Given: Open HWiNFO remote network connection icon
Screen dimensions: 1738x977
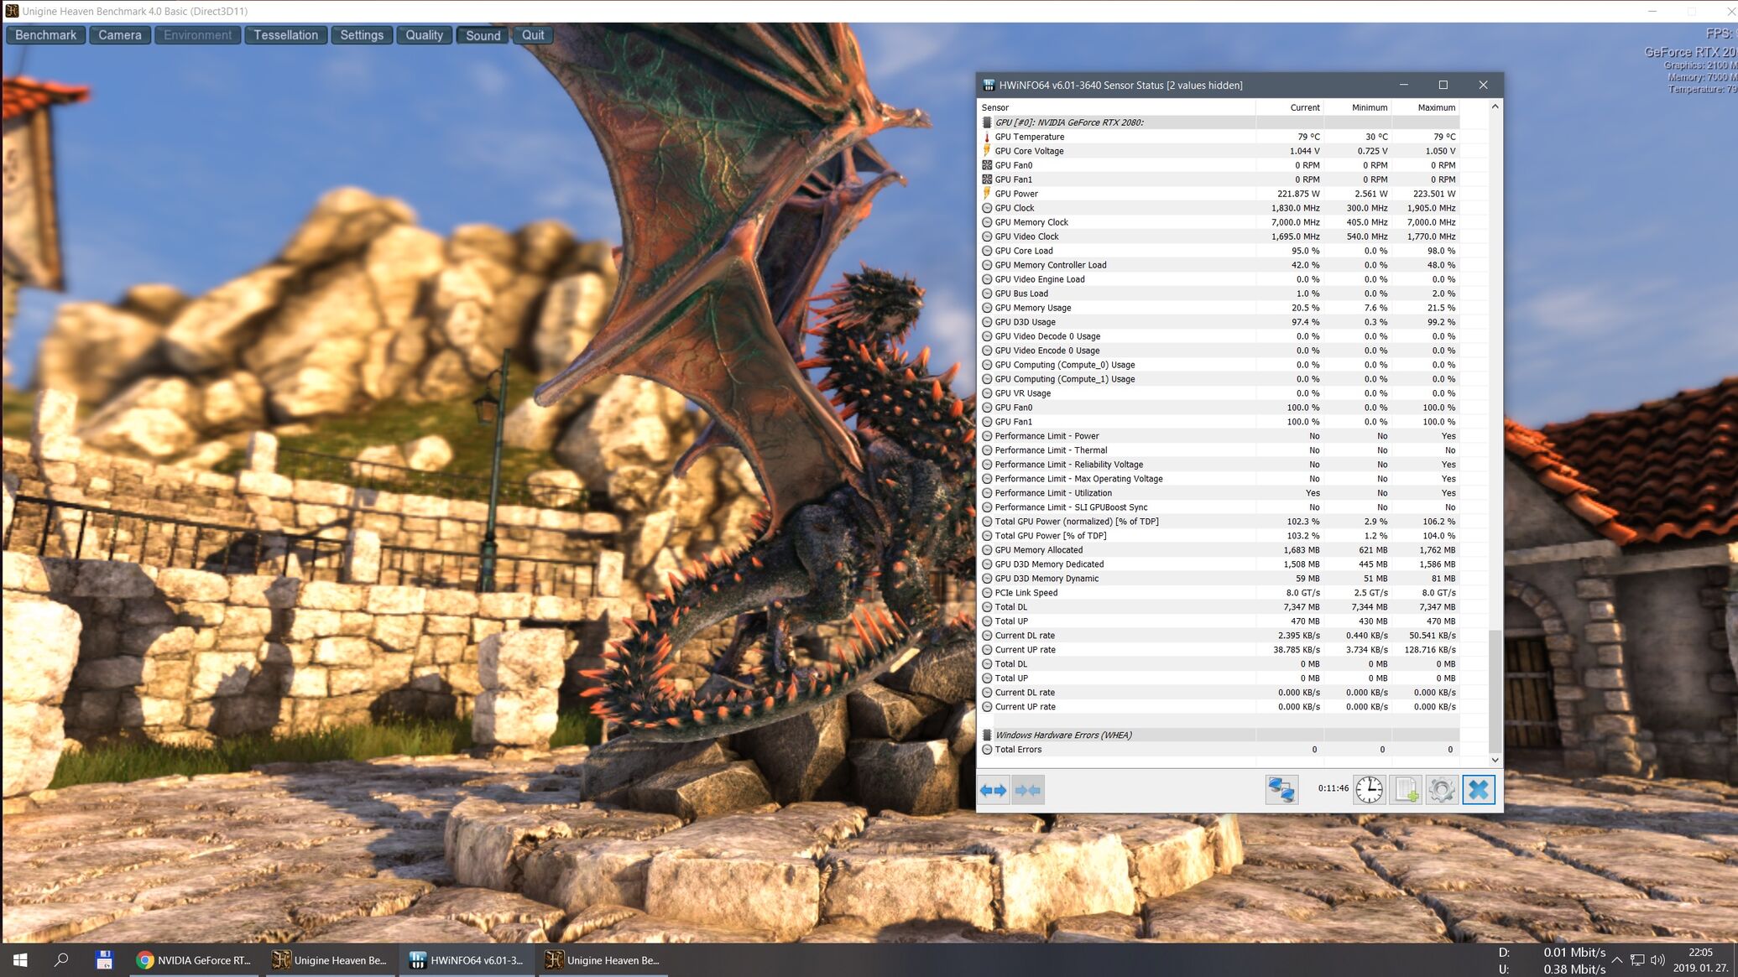Looking at the screenshot, I should coord(1281,790).
